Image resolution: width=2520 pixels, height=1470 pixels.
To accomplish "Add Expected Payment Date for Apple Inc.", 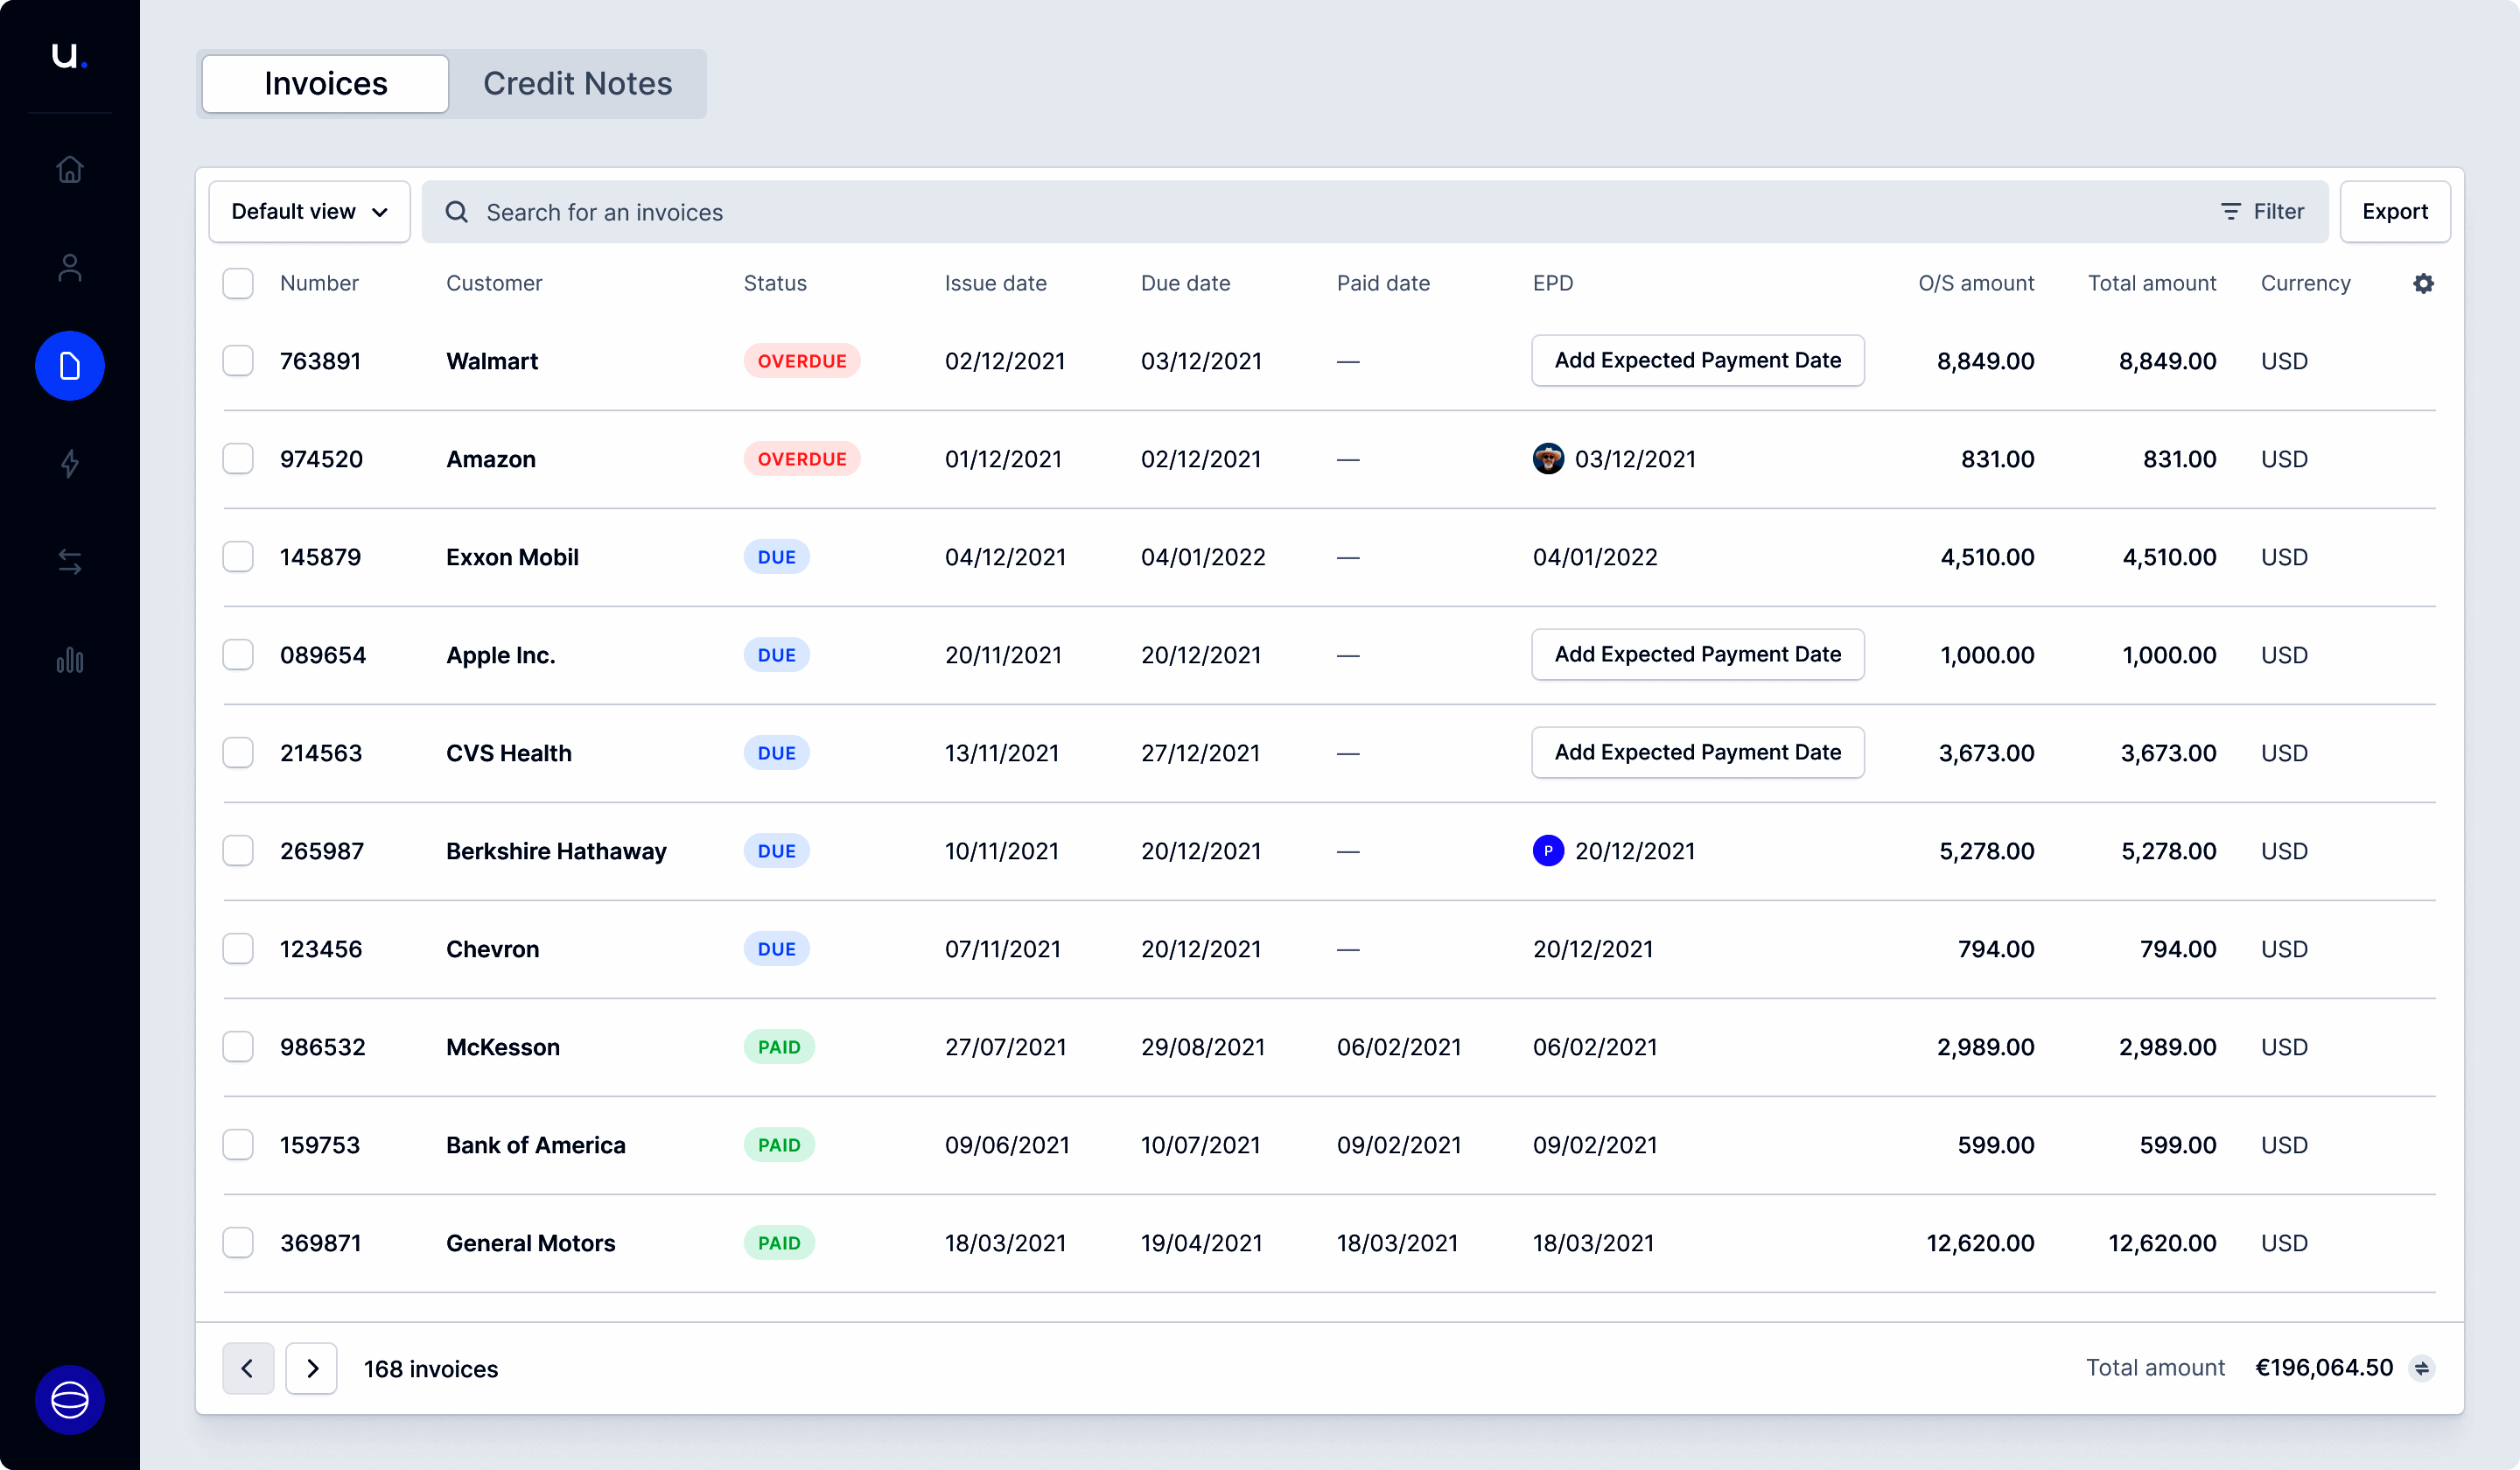I will coord(1697,655).
